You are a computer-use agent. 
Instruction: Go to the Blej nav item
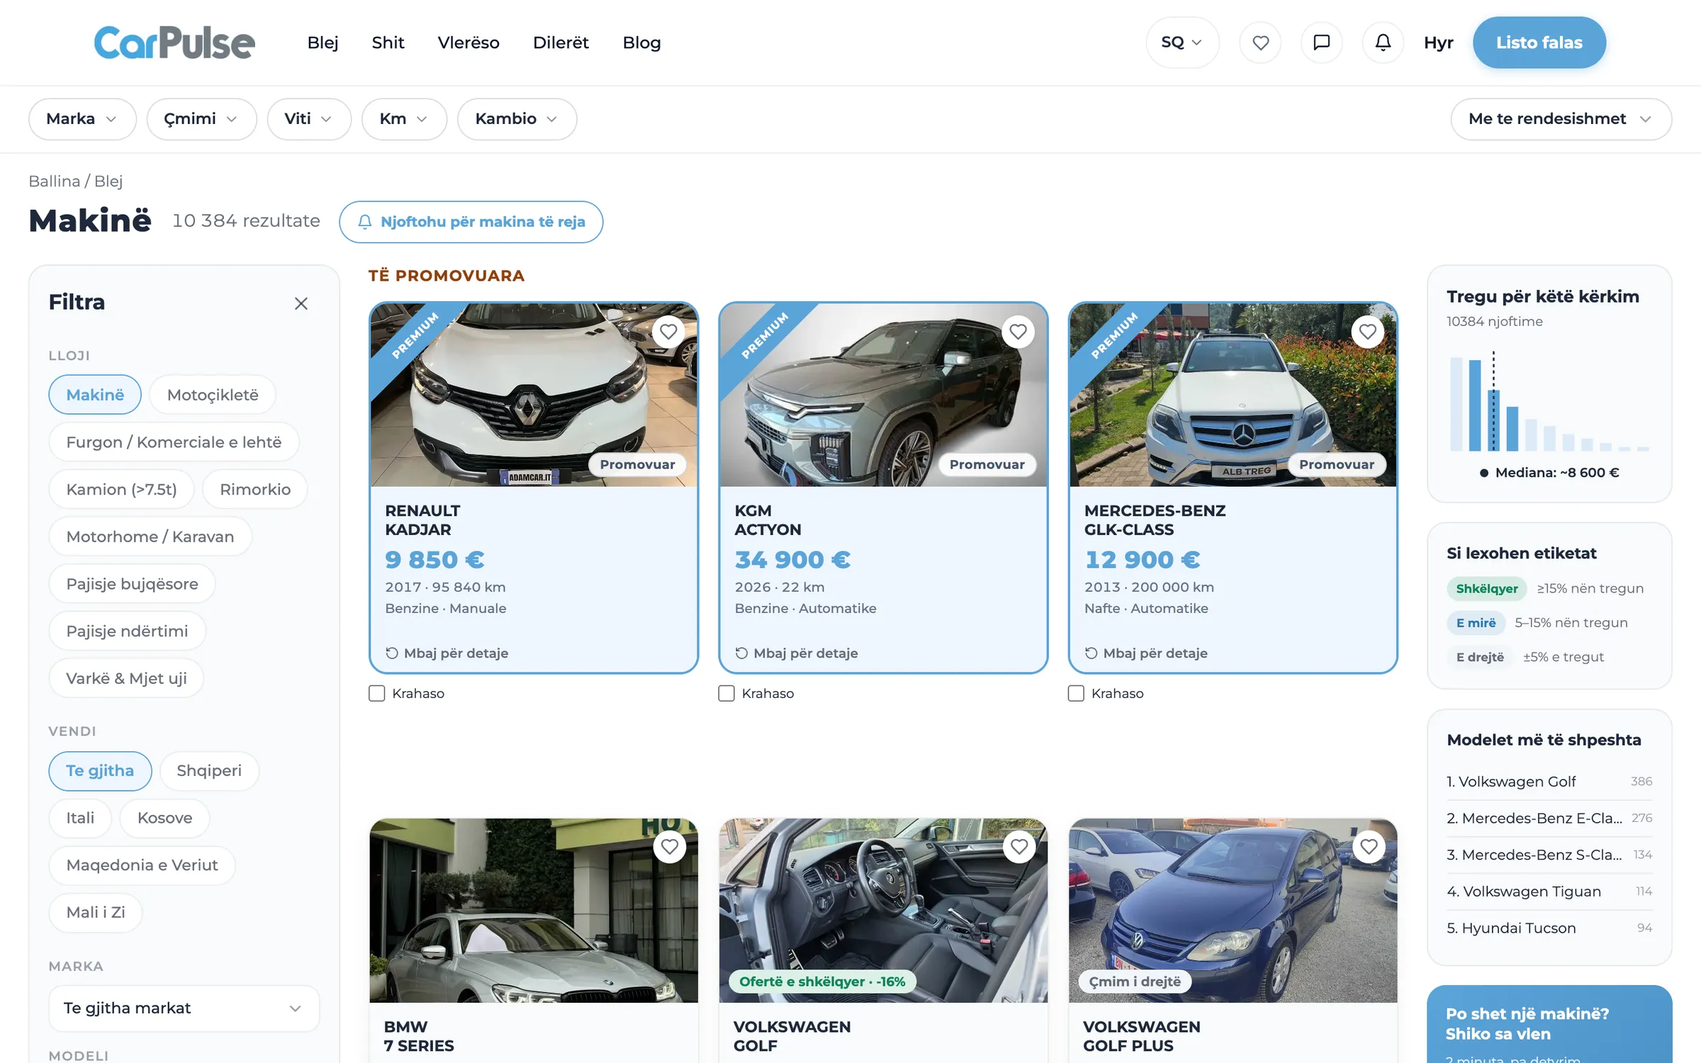coord(323,43)
